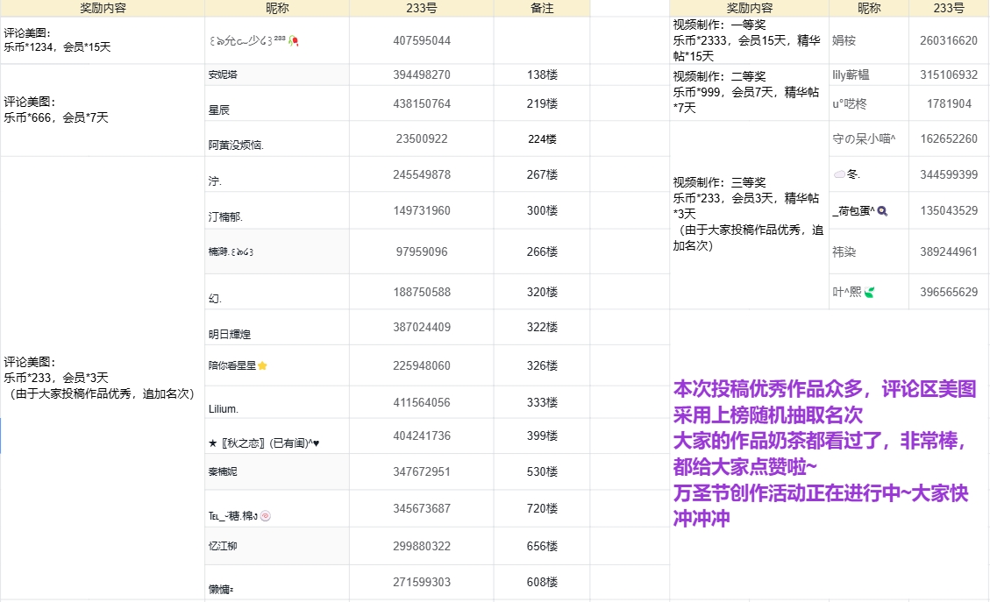Screen dimensions: 990x602
Task: Select the nickname cell 守の呆小喵^
Action: tap(869, 138)
